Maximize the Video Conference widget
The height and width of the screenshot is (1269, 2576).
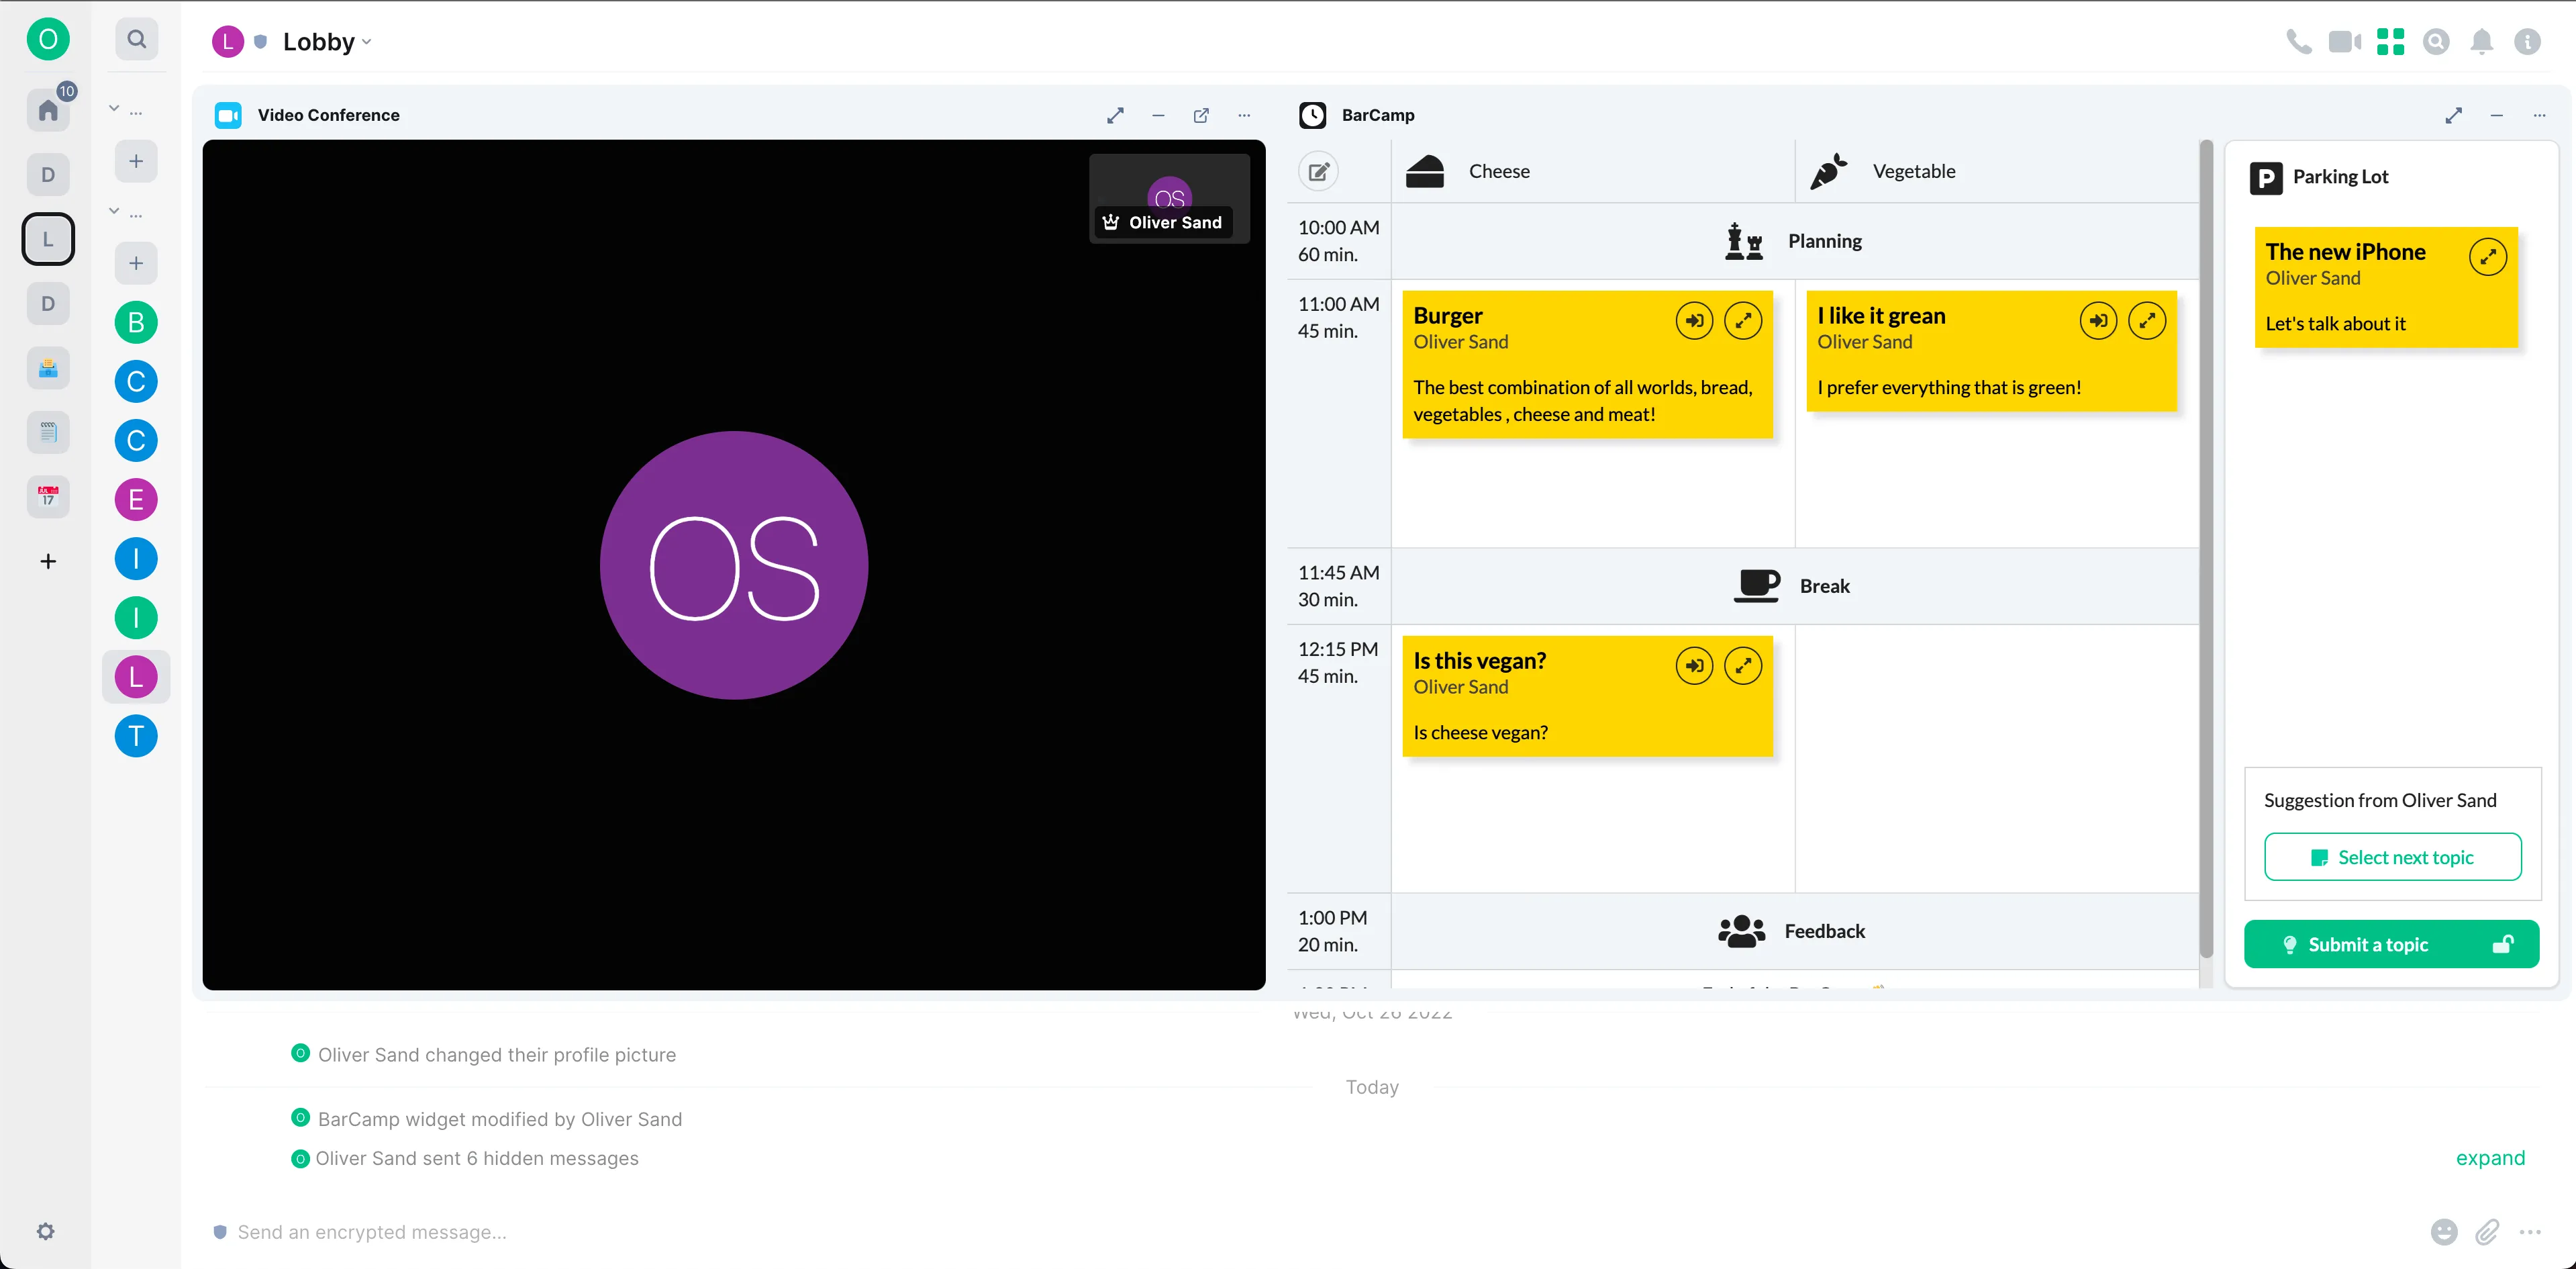coord(1115,115)
